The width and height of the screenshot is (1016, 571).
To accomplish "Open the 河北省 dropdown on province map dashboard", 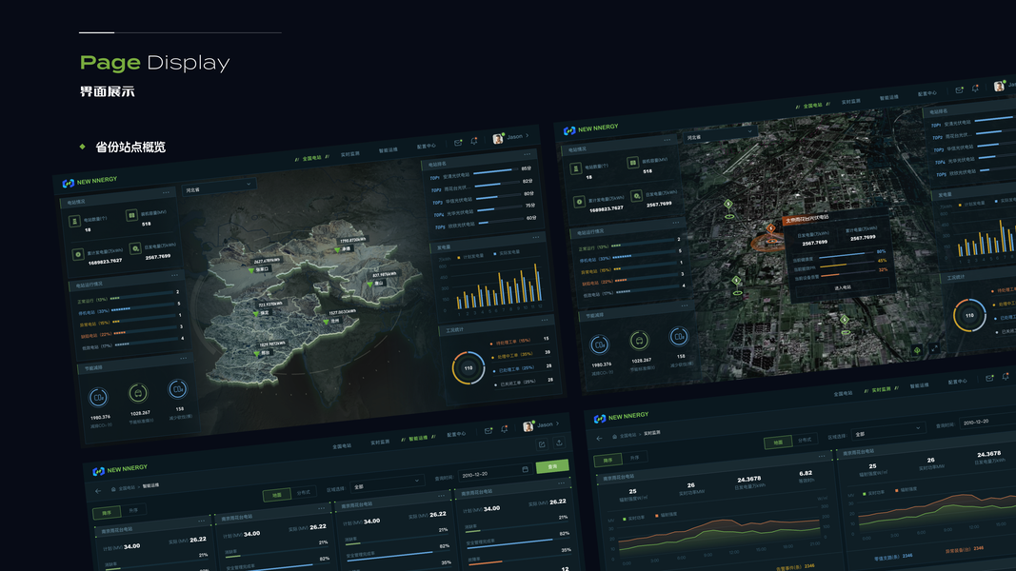I will [218, 187].
